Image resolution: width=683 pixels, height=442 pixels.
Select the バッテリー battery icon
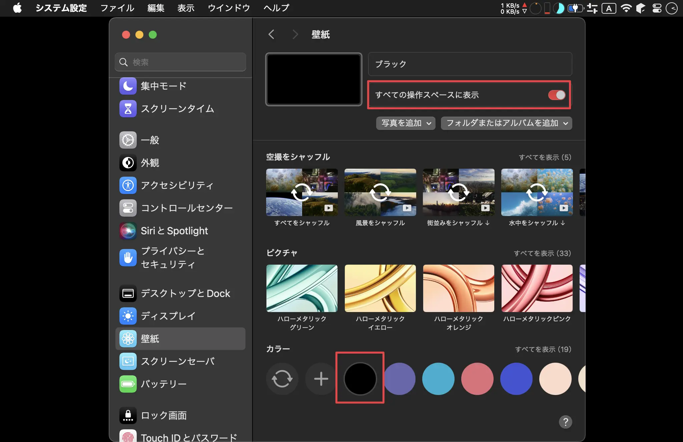pyautogui.click(x=128, y=384)
